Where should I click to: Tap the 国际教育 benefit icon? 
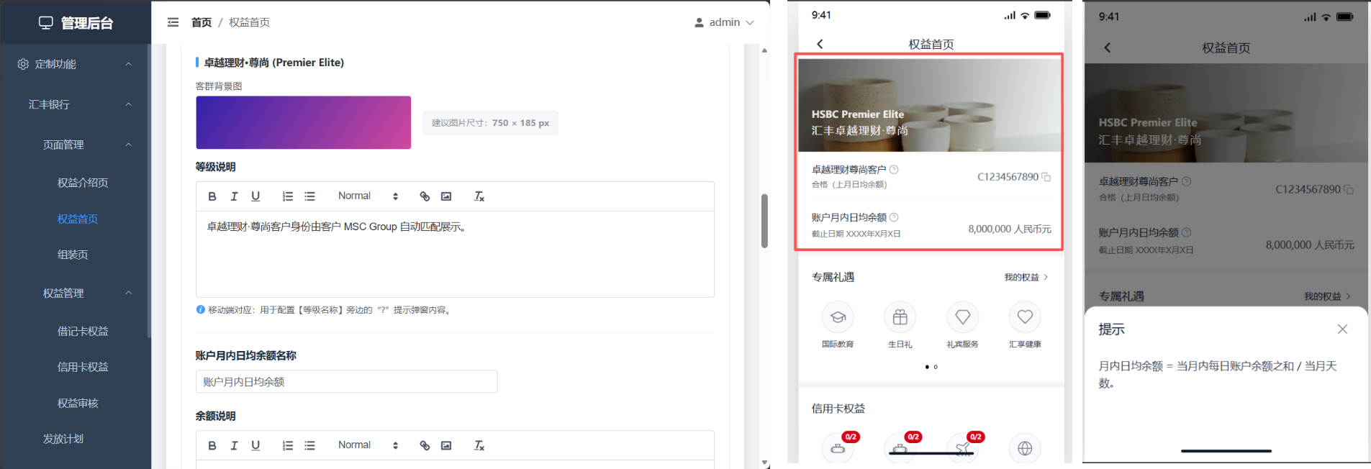click(x=838, y=317)
